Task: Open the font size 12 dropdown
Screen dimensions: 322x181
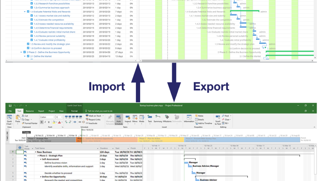Action: [62, 117]
